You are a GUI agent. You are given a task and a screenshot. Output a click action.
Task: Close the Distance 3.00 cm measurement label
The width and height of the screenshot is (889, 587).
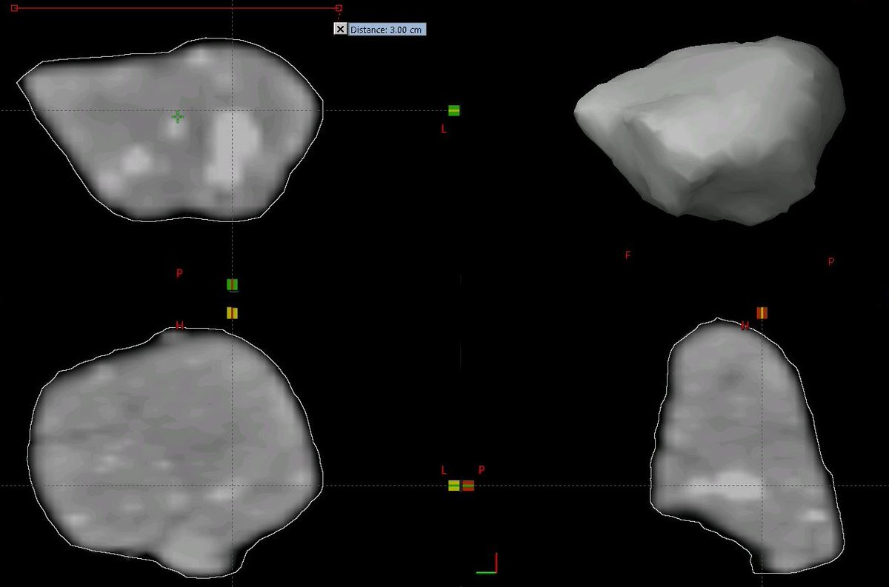coord(340,29)
